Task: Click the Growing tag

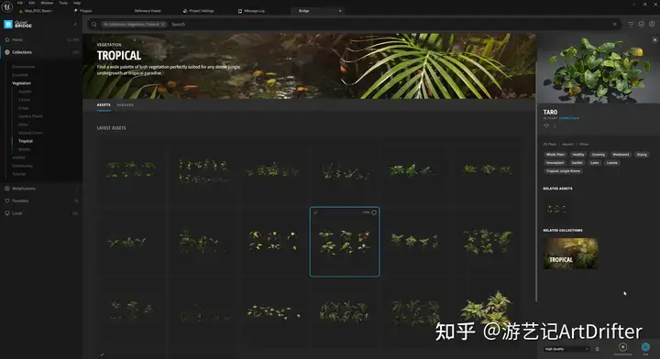Action: pos(598,155)
